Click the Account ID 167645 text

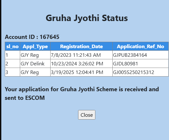pyautogui.click(x=32, y=37)
